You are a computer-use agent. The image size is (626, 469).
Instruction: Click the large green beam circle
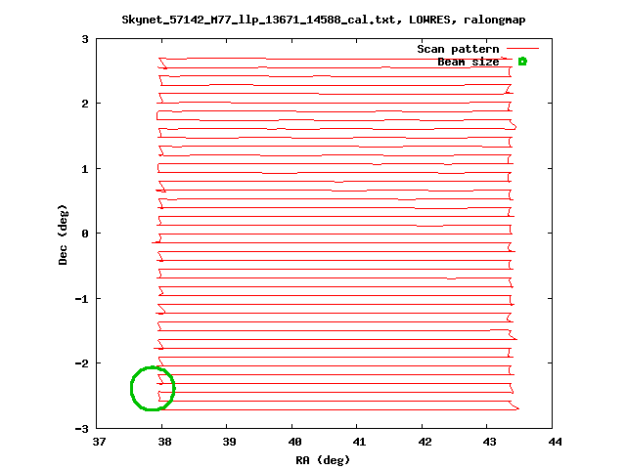[153, 389]
